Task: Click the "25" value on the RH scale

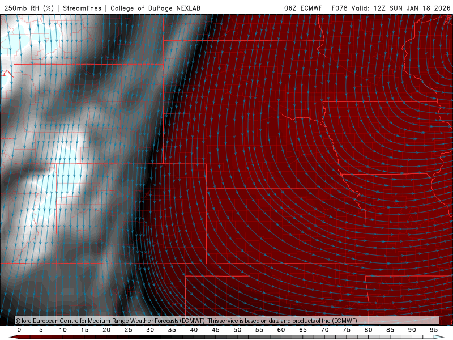Action: pyautogui.click(x=129, y=330)
